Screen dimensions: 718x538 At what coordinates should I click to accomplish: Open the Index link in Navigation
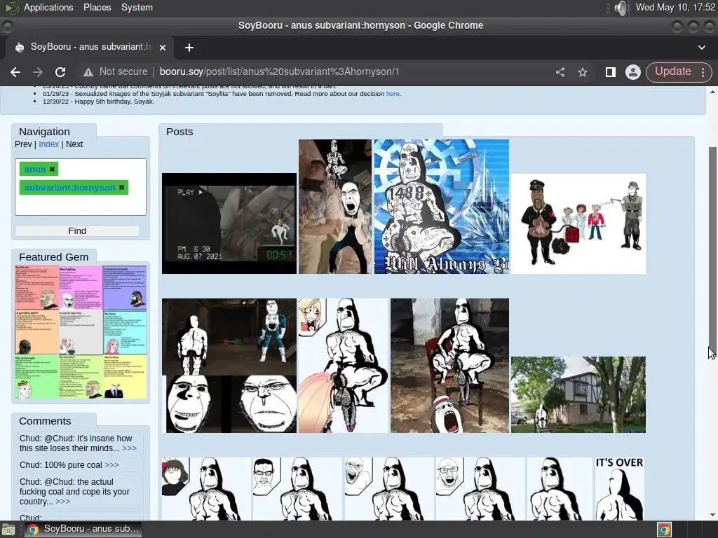(x=48, y=144)
